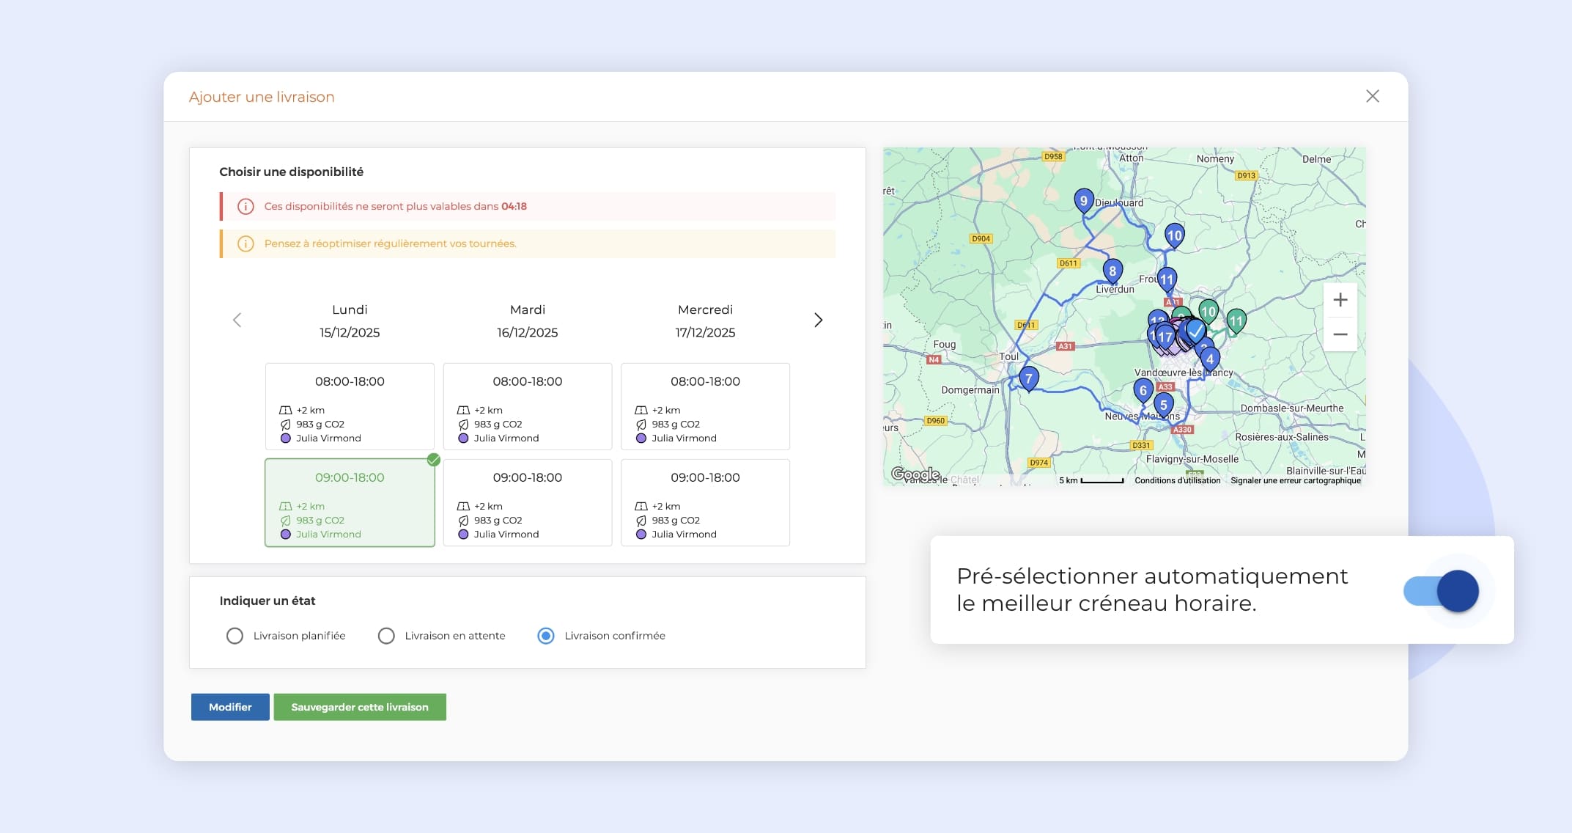Click the red info icon in expiry alert

pyautogui.click(x=246, y=207)
